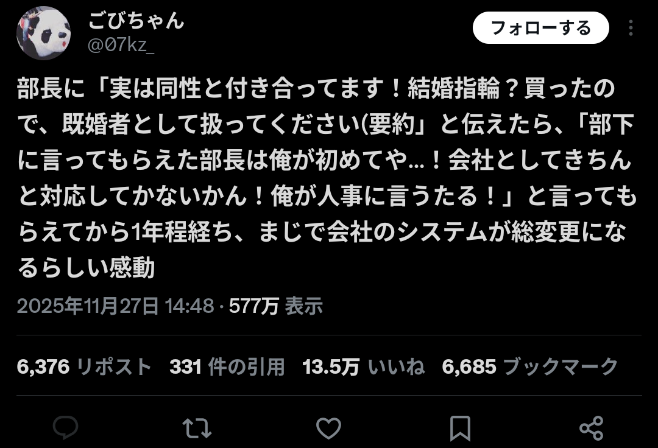
Task: Click the panda profile avatar
Action: 43,33
